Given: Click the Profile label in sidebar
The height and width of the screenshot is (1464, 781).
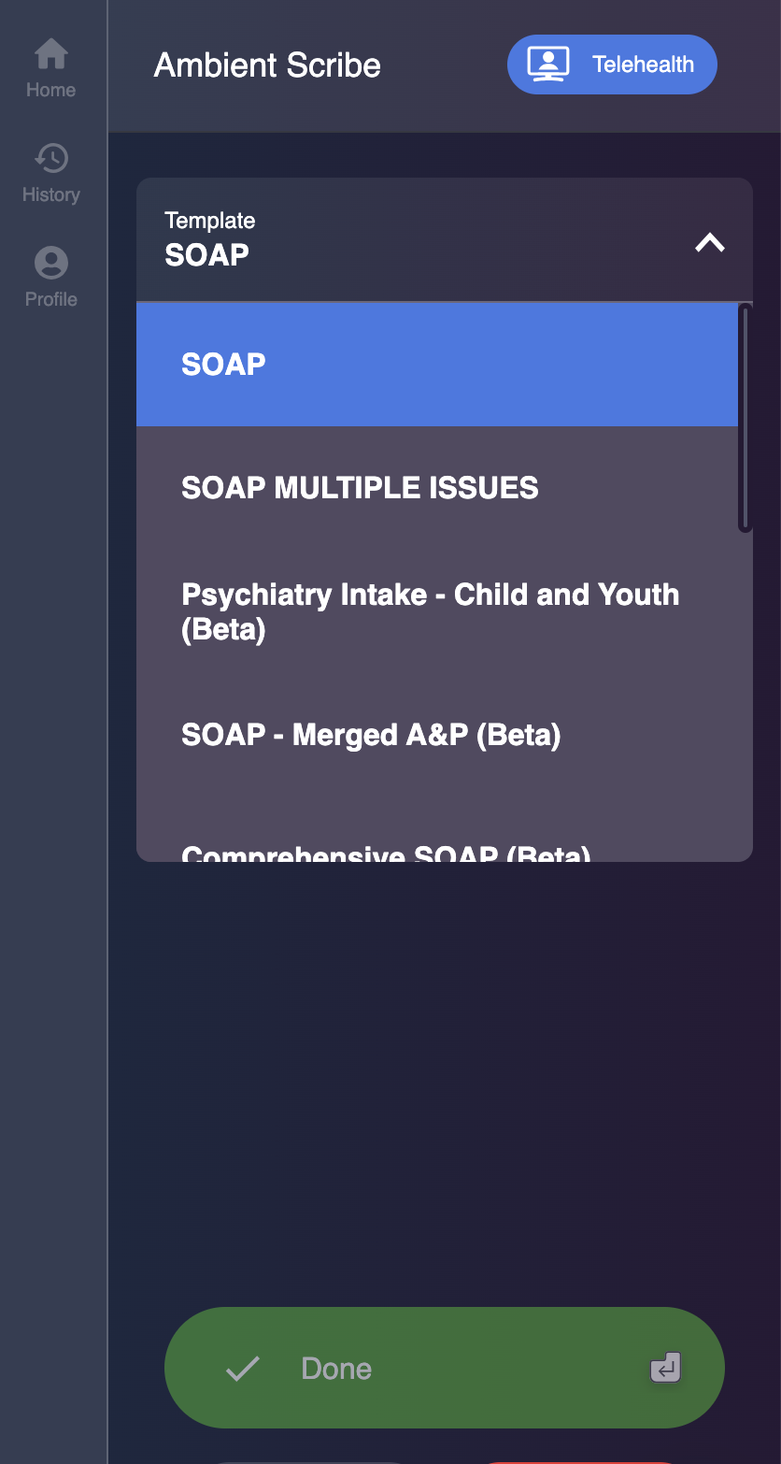Looking at the screenshot, I should [x=51, y=300].
